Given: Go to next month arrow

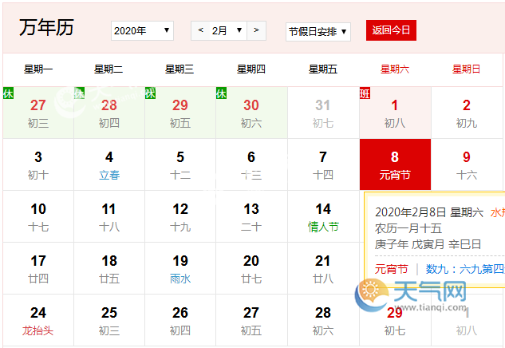Looking at the screenshot, I should click(256, 30).
